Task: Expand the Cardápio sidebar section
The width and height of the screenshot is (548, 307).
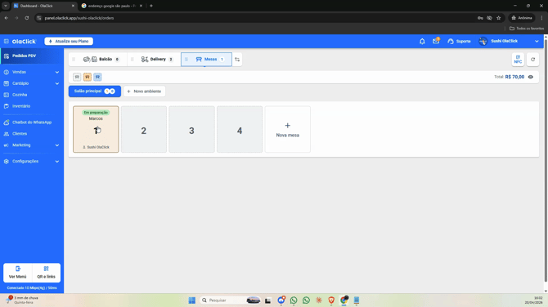Action: tap(31, 83)
